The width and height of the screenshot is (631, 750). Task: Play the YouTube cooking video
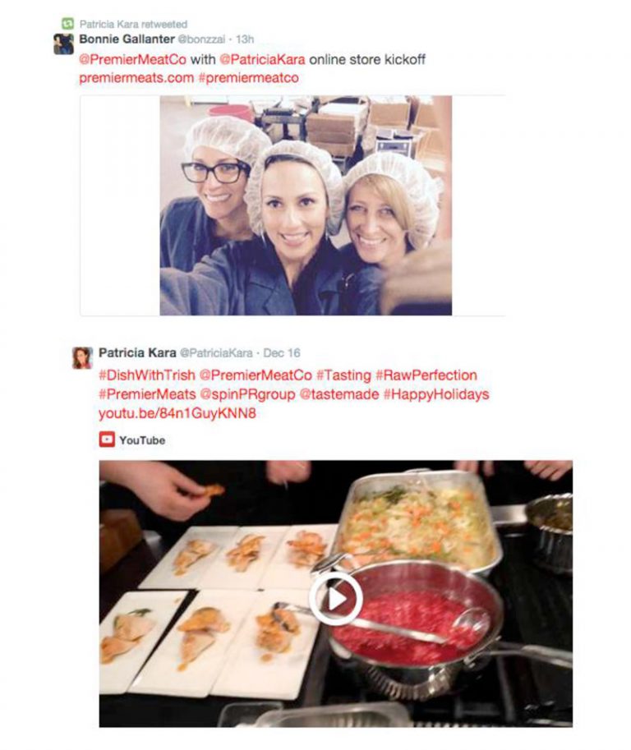pos(336,599)
